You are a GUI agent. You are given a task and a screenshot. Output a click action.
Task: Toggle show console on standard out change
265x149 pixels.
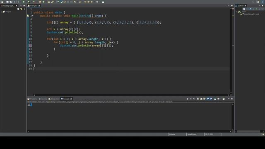tap(207, 99)
